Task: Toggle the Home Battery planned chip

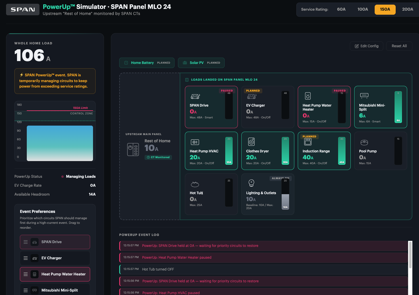Action: point(147,63)
